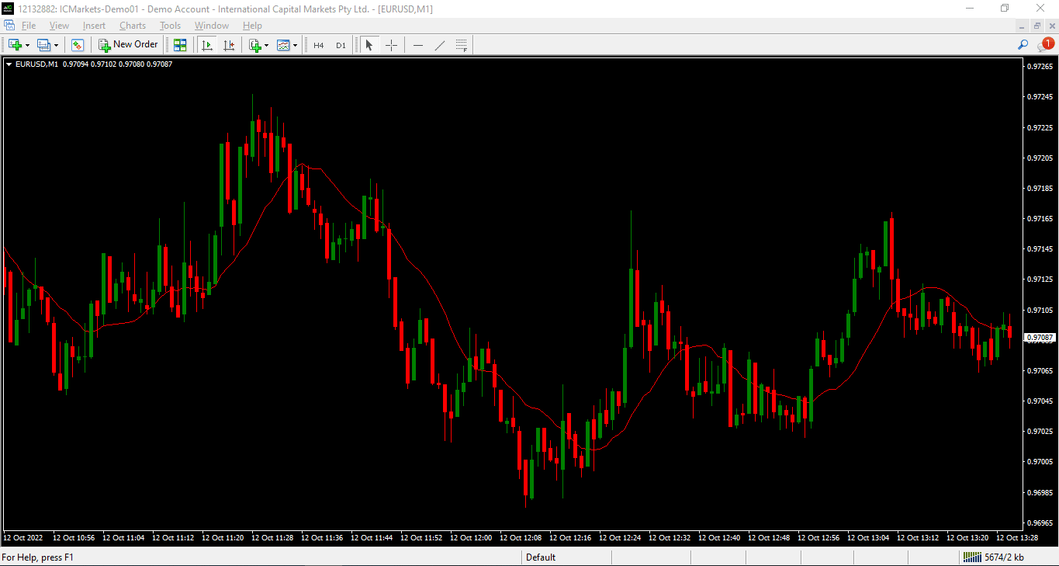
Task: Select the Fibonacci Retracement tool
Action: point(462,45)
